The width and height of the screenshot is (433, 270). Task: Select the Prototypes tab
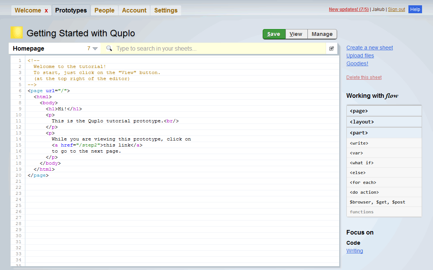71,11
